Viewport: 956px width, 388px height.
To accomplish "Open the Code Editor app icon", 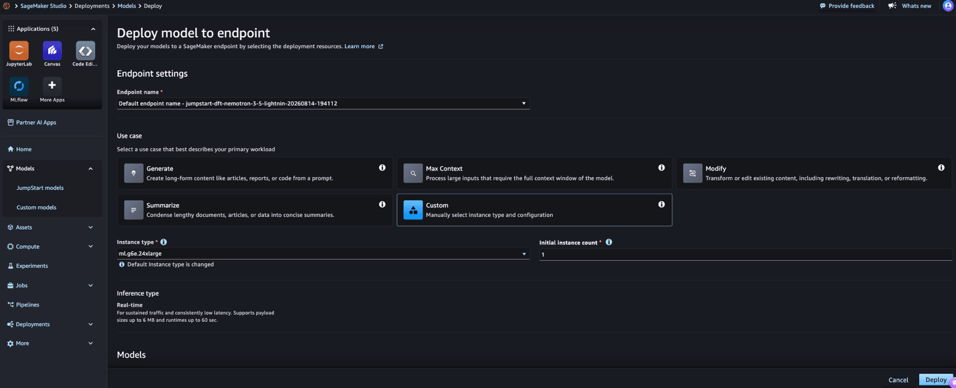I will point(85,50).
